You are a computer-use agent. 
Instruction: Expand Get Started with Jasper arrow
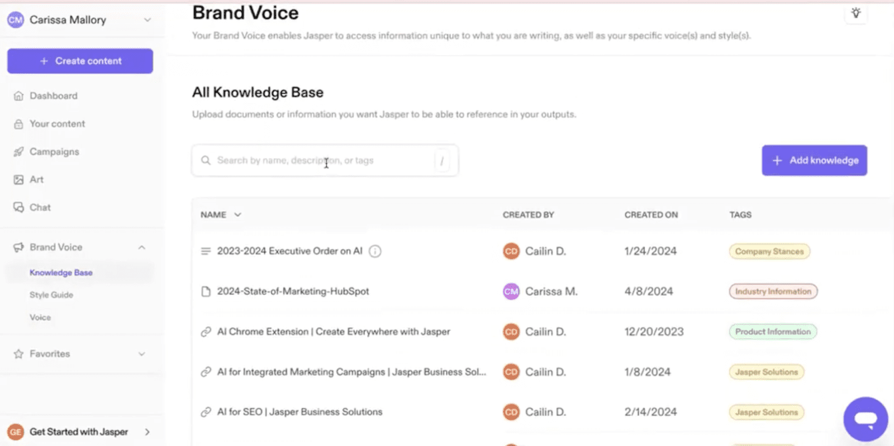point(148,432)
